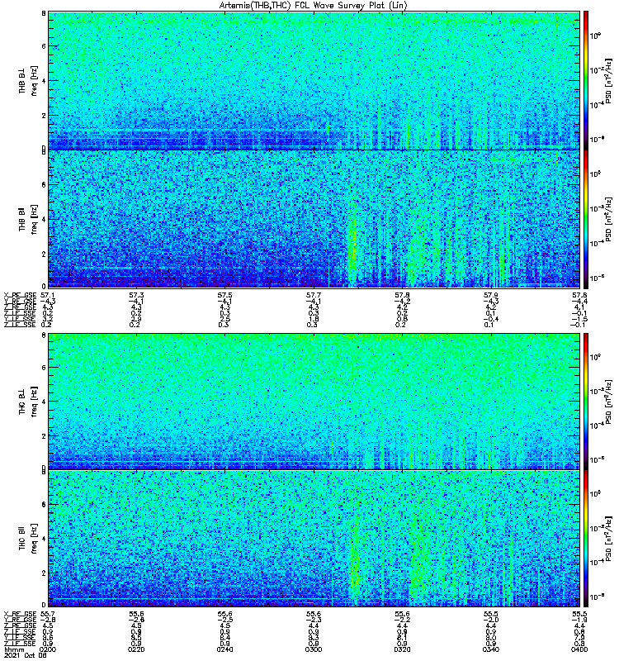Viewport: 619px width, 661px height.
Task: Click the "THB B⊥" y-axis label
Action: point(22,80)
